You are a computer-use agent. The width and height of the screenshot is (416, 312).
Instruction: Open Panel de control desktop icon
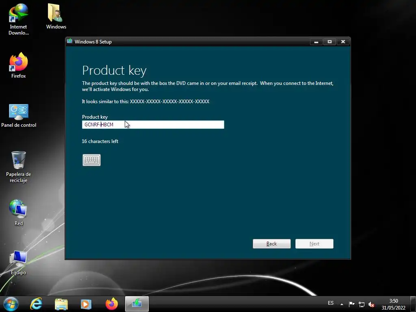point(19,116)
